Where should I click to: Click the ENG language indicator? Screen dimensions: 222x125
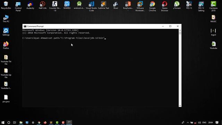204,123
